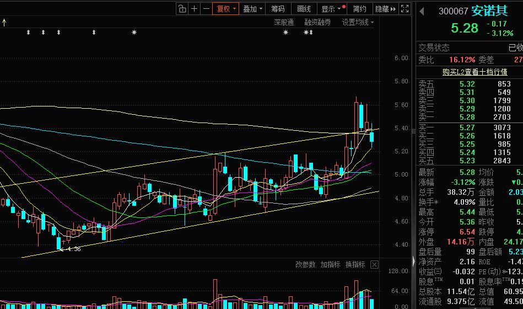Click the 交易状态 label
This screenshot has height=309, width=523.
pyautogui.click(x=434, y=48)
